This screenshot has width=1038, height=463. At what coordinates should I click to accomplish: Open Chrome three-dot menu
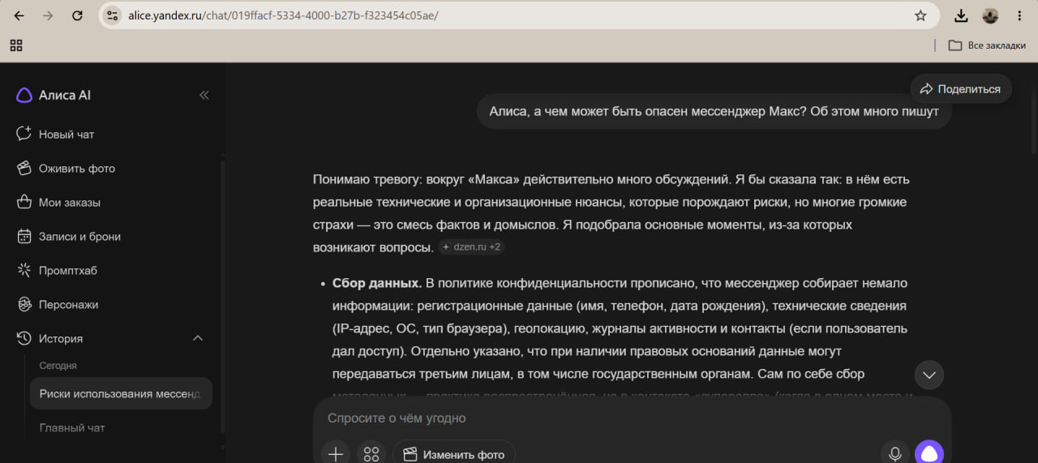[x=1019, y=15]
